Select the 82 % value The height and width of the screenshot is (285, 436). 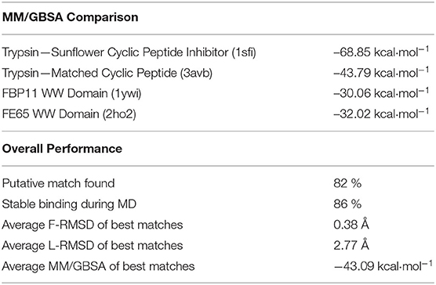[347, 183]
